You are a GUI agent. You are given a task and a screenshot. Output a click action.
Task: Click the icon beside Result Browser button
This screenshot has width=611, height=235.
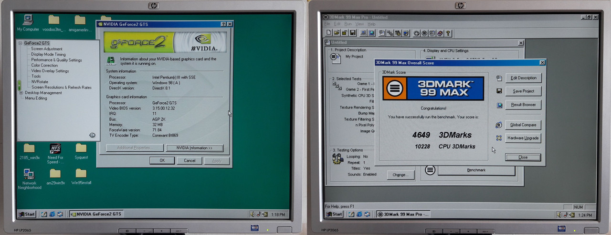[499, 105]
